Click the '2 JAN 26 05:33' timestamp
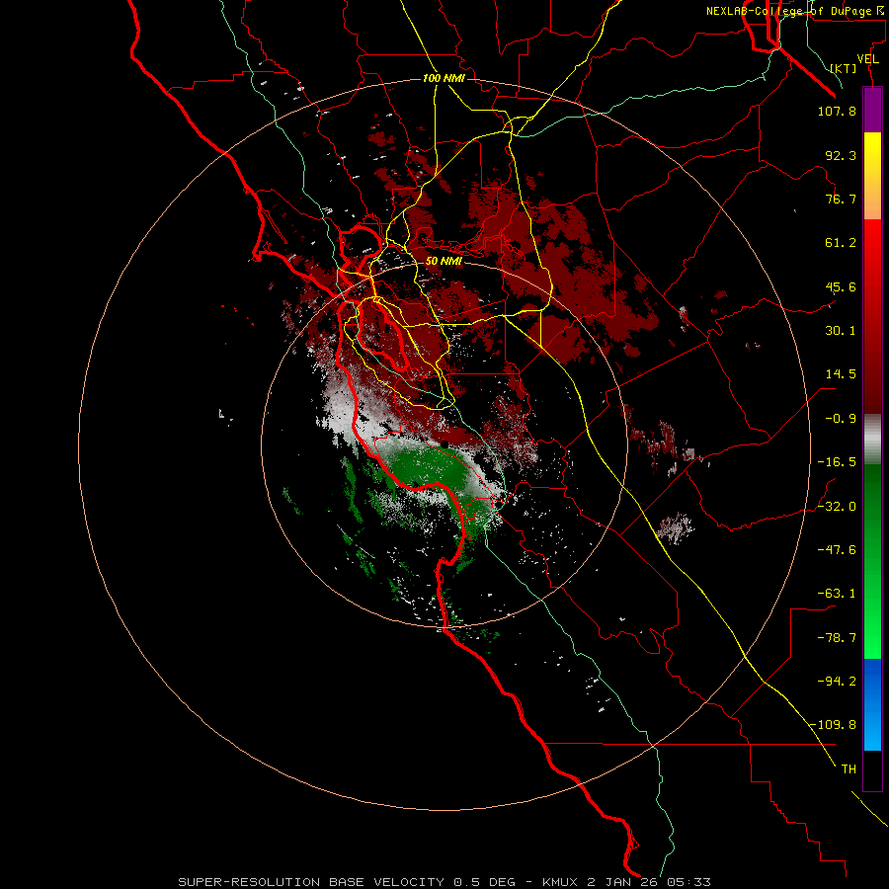This screenshot has width=889, height=889. click(x=649, y=882)
